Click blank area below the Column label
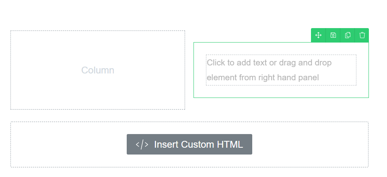Screen dimensions: 387x177 click(x=98, y=92)
